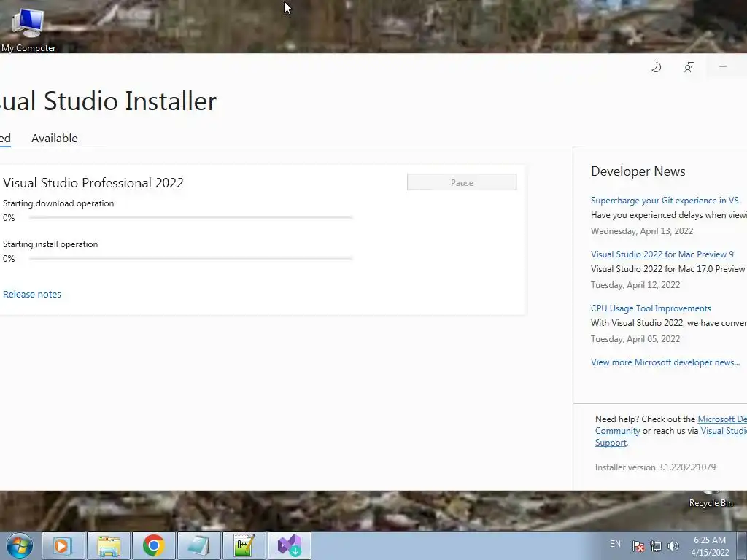Click the EN language indicator
747x560 pixels.
pos(615,544)
